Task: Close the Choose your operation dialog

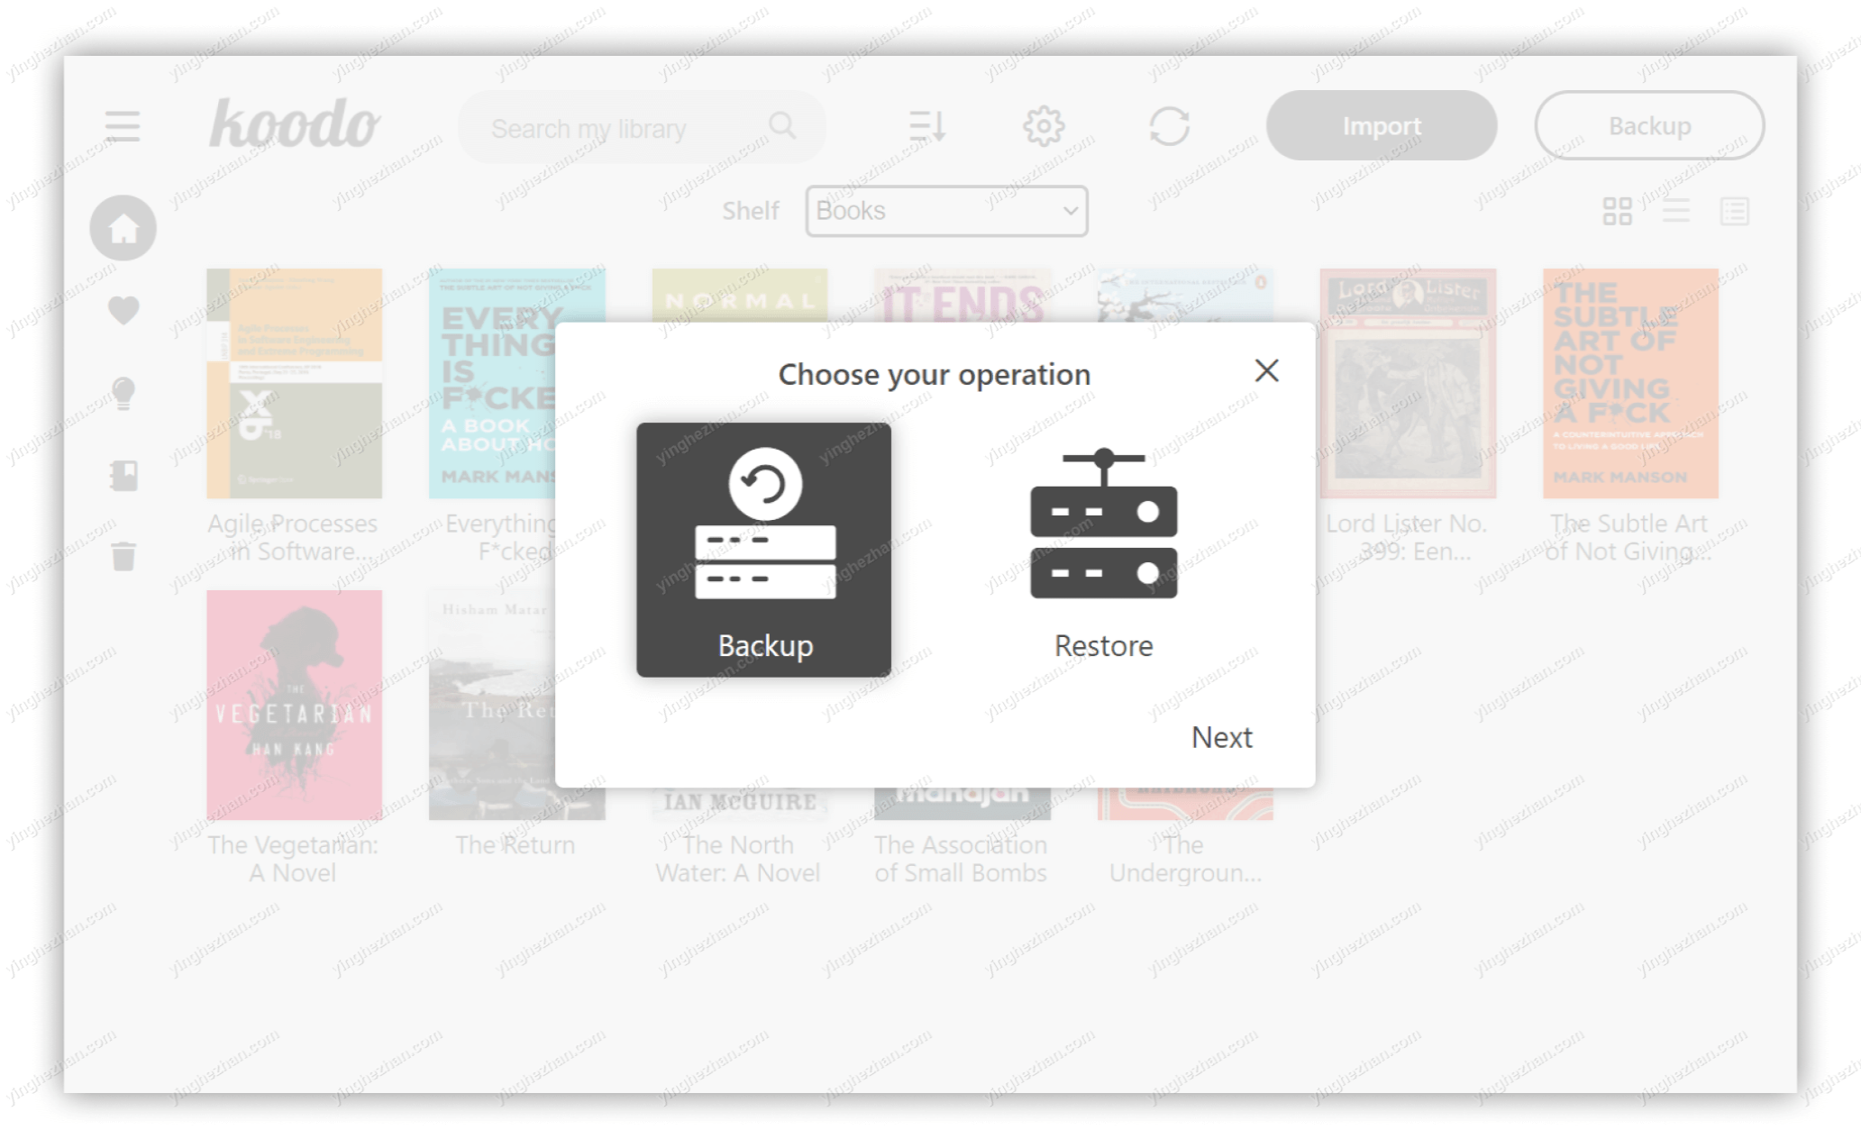Action: pos(1267,372)
